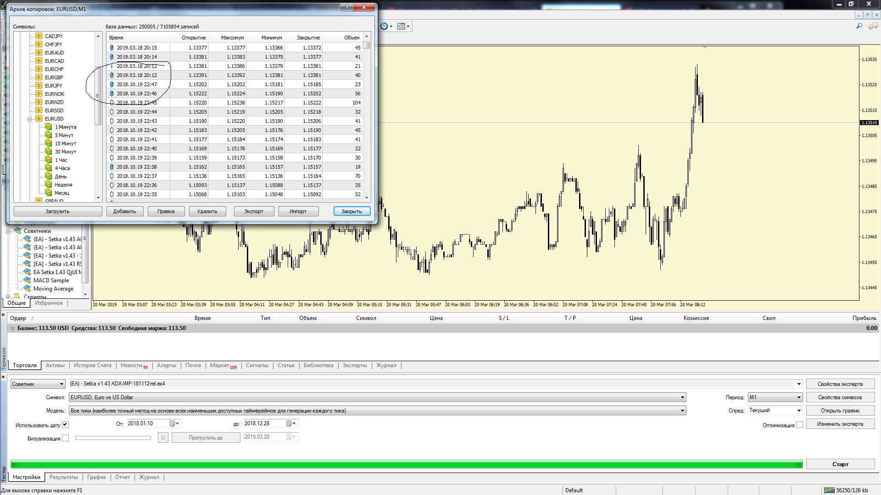Click the Старт tester button

coord(840,464)
